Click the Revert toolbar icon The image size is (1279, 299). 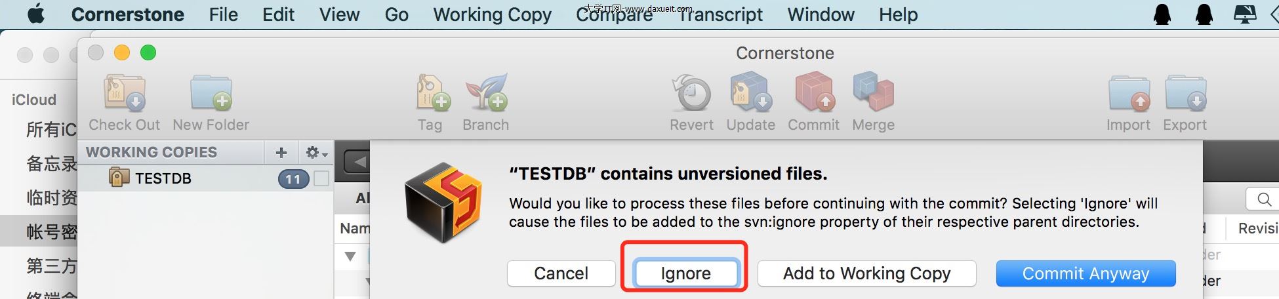(x=691, y=94)
